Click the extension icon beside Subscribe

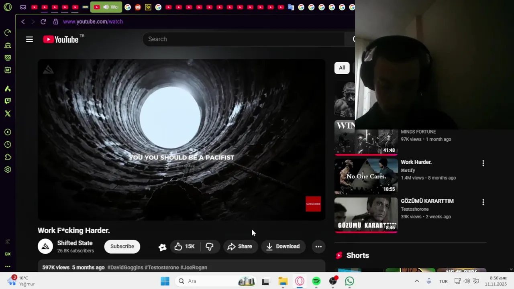pos(162,247)
